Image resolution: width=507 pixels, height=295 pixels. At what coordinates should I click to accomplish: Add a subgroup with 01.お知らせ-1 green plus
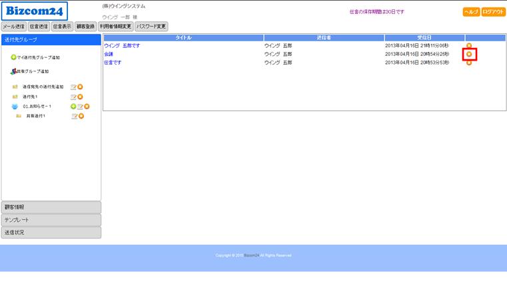click(73, 107)
